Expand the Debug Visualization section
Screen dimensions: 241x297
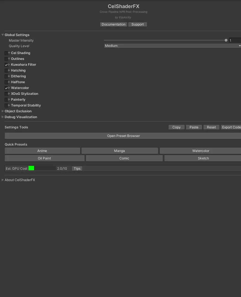[3, 117]
